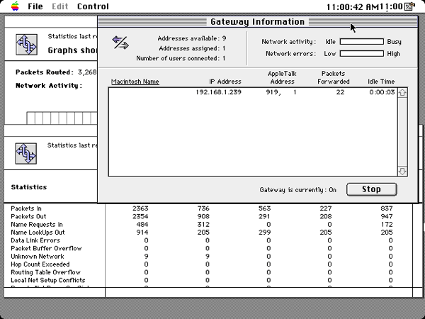Viewport: 425px width, 319px height.
Task: Click the Packets Routed label
Action: pyautogui.click(x=45, y=72)
